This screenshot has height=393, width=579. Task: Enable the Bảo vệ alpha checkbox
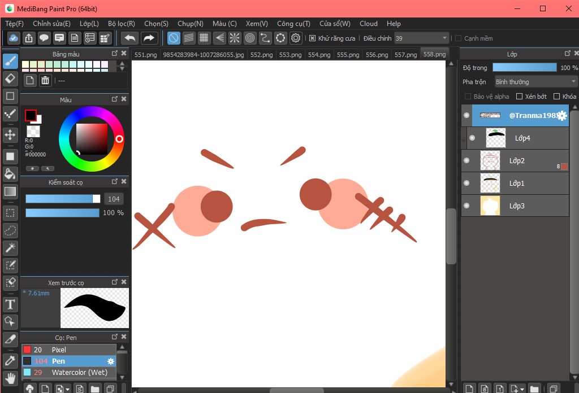click(x=468, y=97)
